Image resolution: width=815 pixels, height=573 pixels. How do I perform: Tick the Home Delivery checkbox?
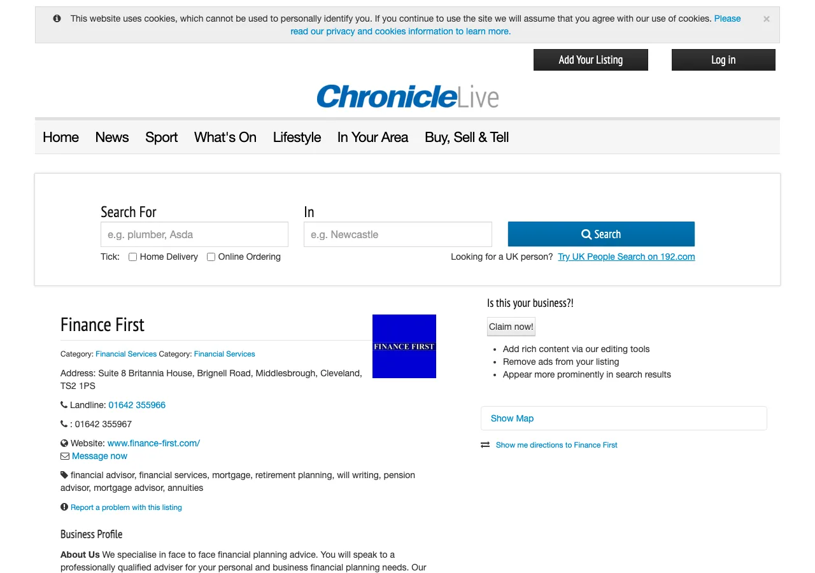click(x=133, y=257)
